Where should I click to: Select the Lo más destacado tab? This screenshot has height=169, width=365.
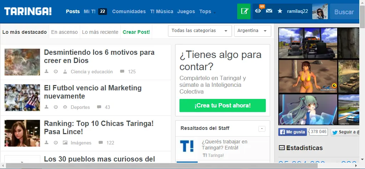(25, 32)
